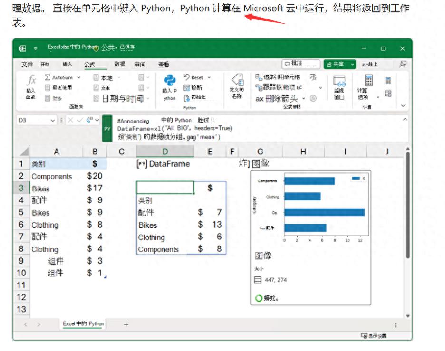Open the 文本 functions icon
445x351 pixels.
click(x=96, y=88)
